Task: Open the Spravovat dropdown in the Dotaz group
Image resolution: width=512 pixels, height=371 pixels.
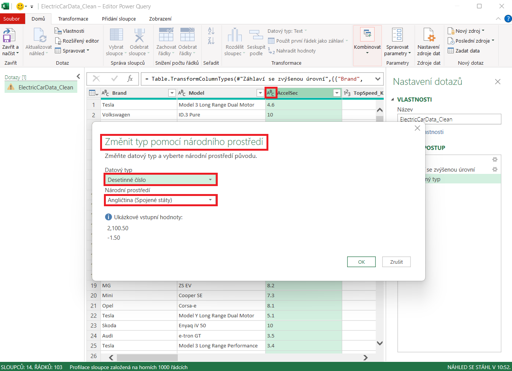Action: tap(72, 51)
